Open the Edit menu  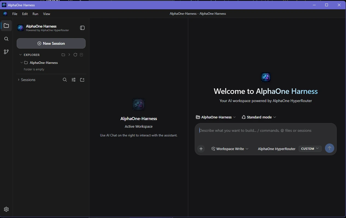25,14
